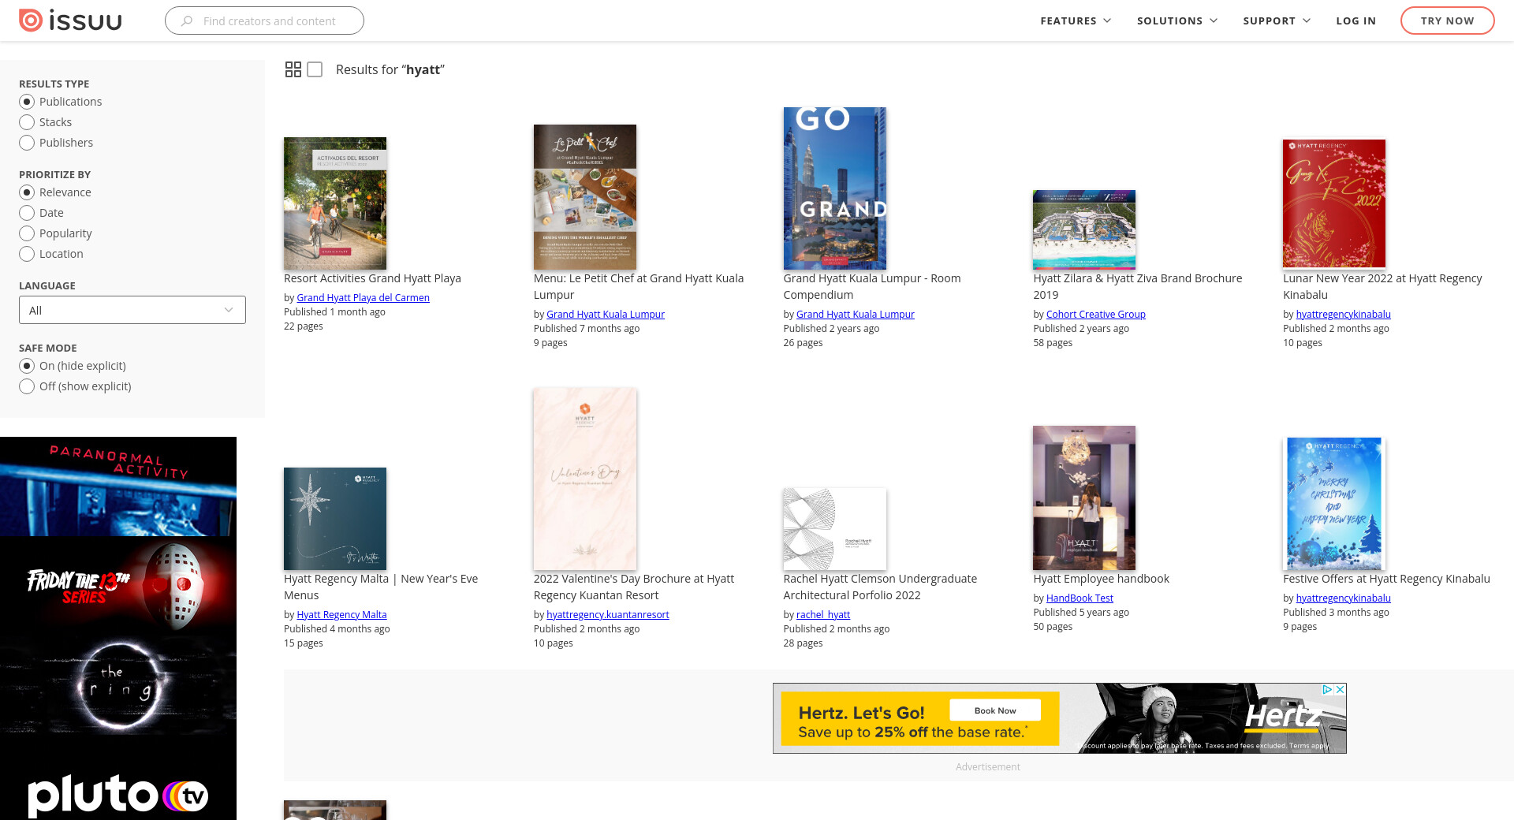1514x820 pixels.
Task: Click the Issuu logo icon
Action: coord(30,20)
